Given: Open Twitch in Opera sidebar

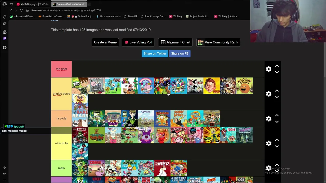Looking at the screenshot, I should click(x=5, y=38).
